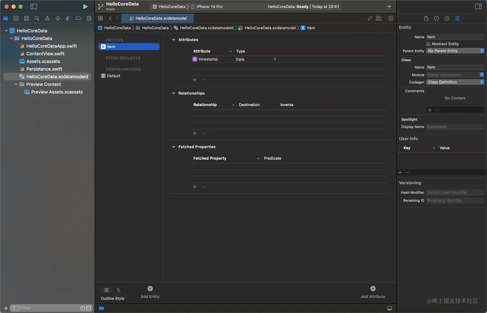Collapse the Attributes section
Image resolution: width=487 pixels, height=313 pixels.
(174, 40)
